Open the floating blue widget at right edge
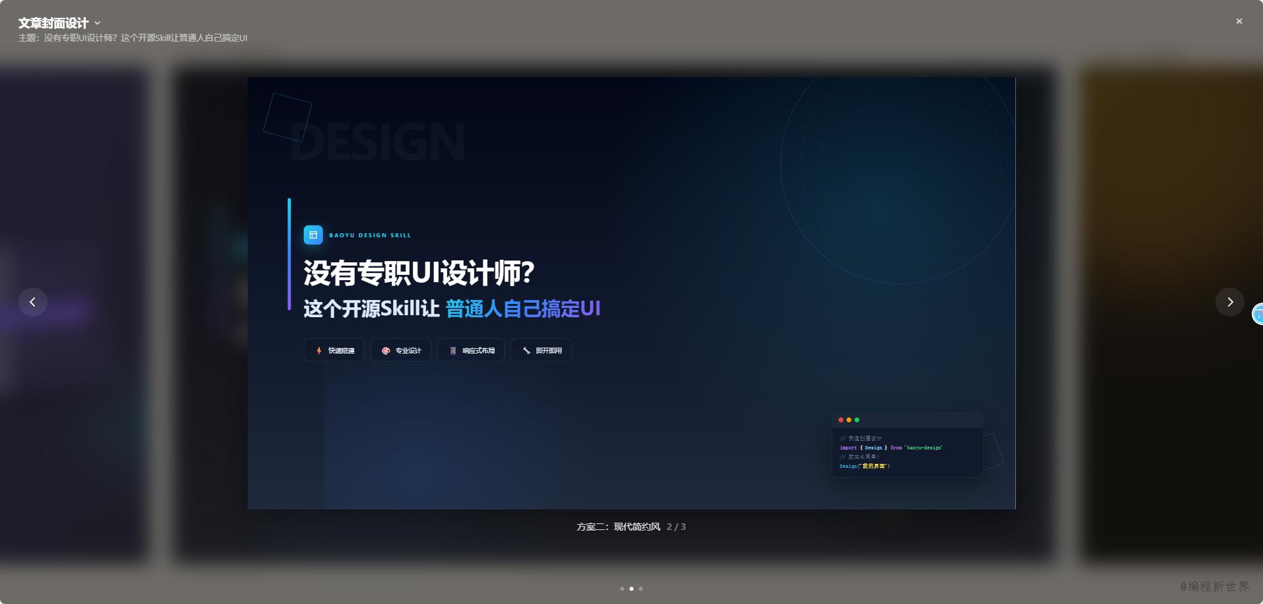Image resolution: width=1263 pixels, height=604 pixels. (1258, 314)
